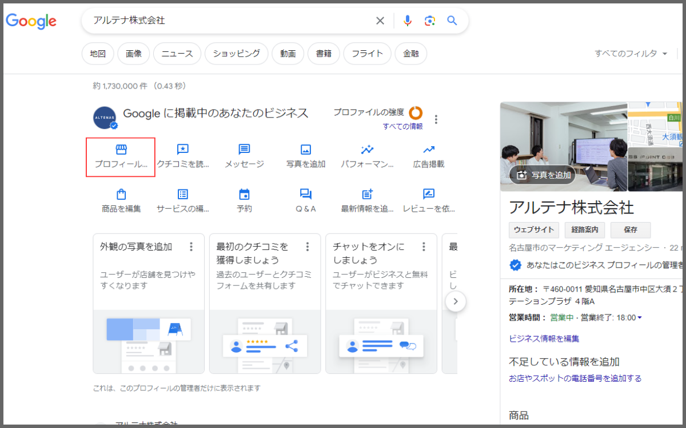686x428 pixels.
Task: Click the 不足している情報を追加 heading
Action: coord(564,362)
